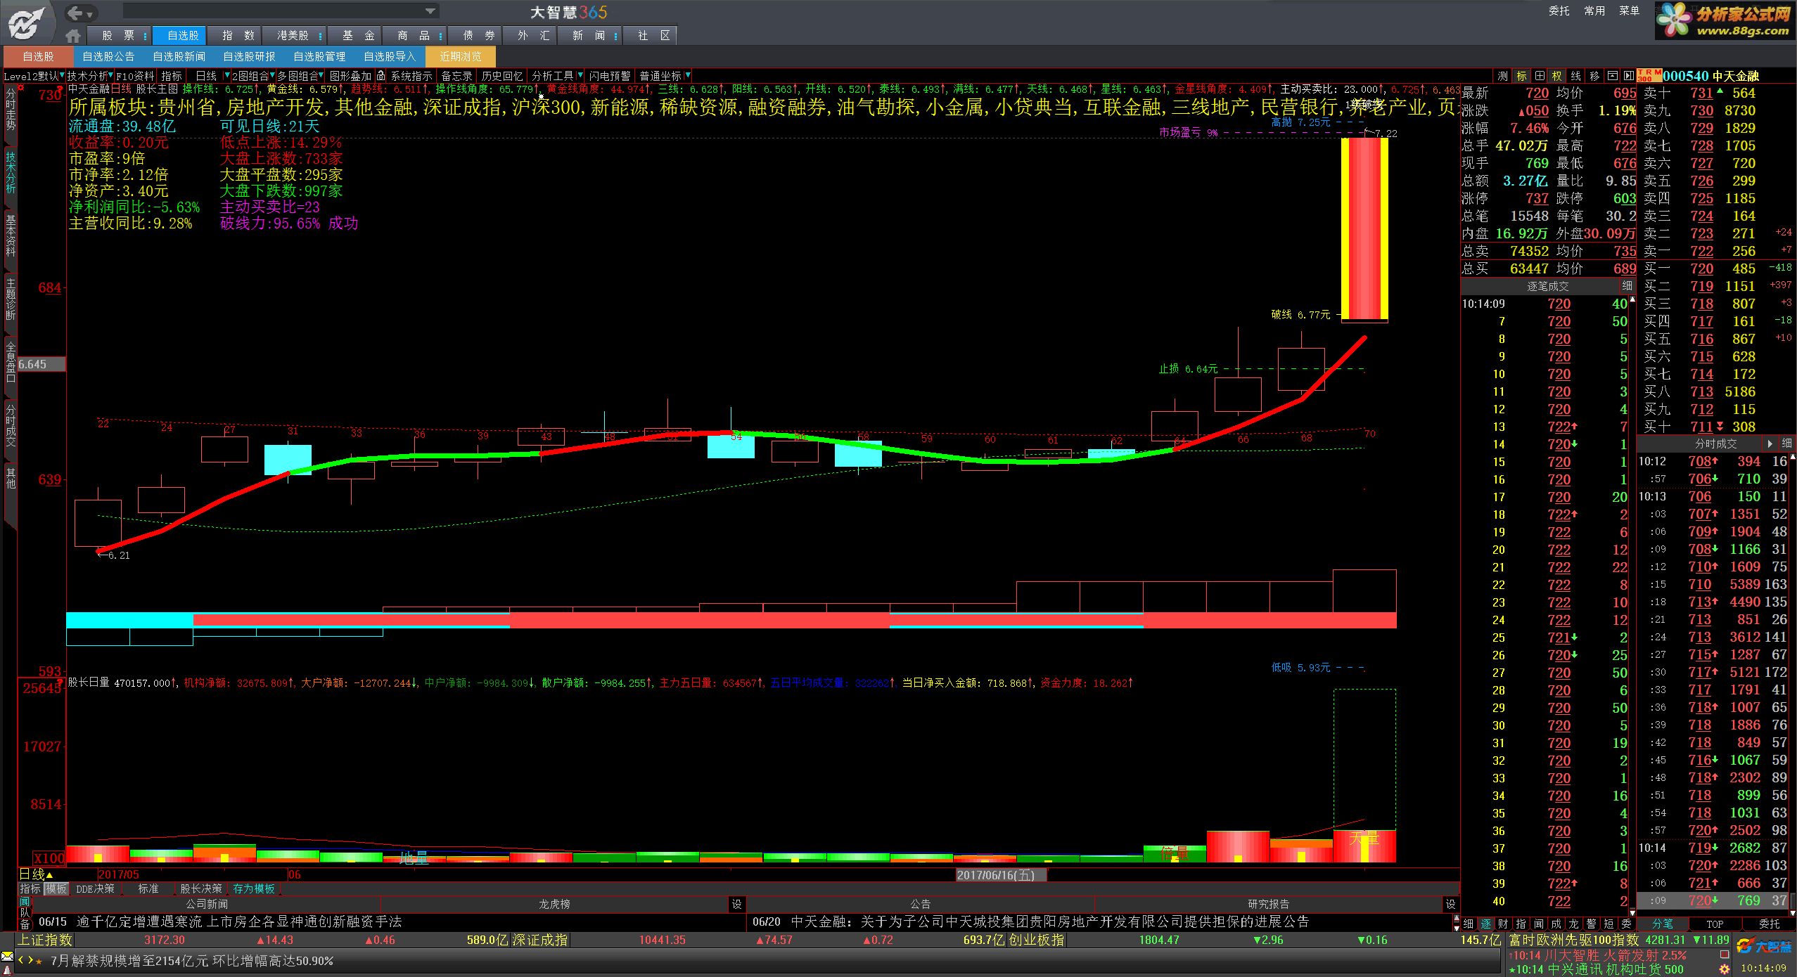Viewport: 1797px width, 977px height.
Task: Toggle the 指标 mode at chart bottom
Action: pyautogui.click(x=30, y=888)
